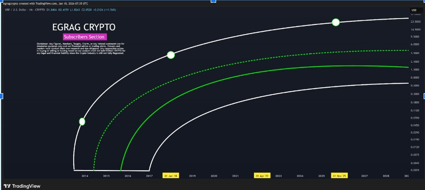Click the 2023 year label on time axis
This screenshot has height=190, width=425.
click(278, 176)
